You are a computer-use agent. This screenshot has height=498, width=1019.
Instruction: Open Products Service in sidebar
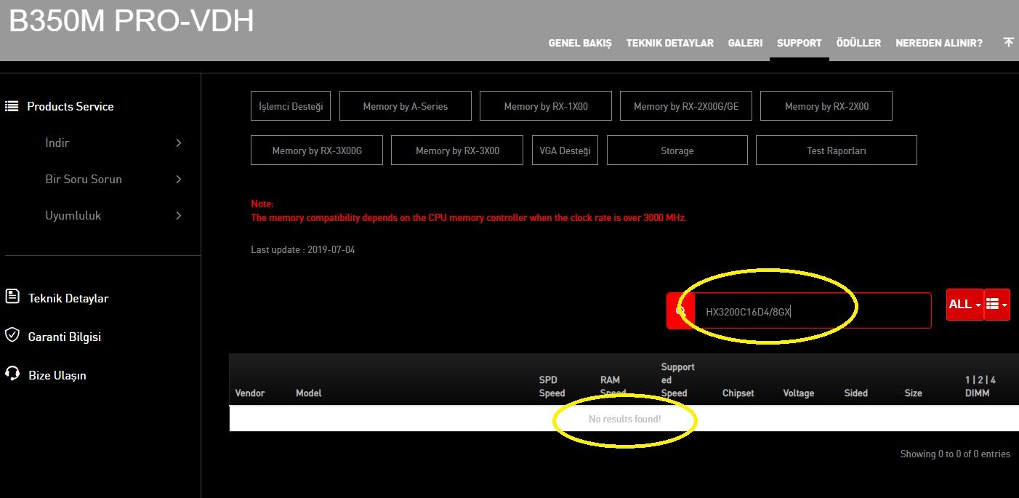point(71,106)
